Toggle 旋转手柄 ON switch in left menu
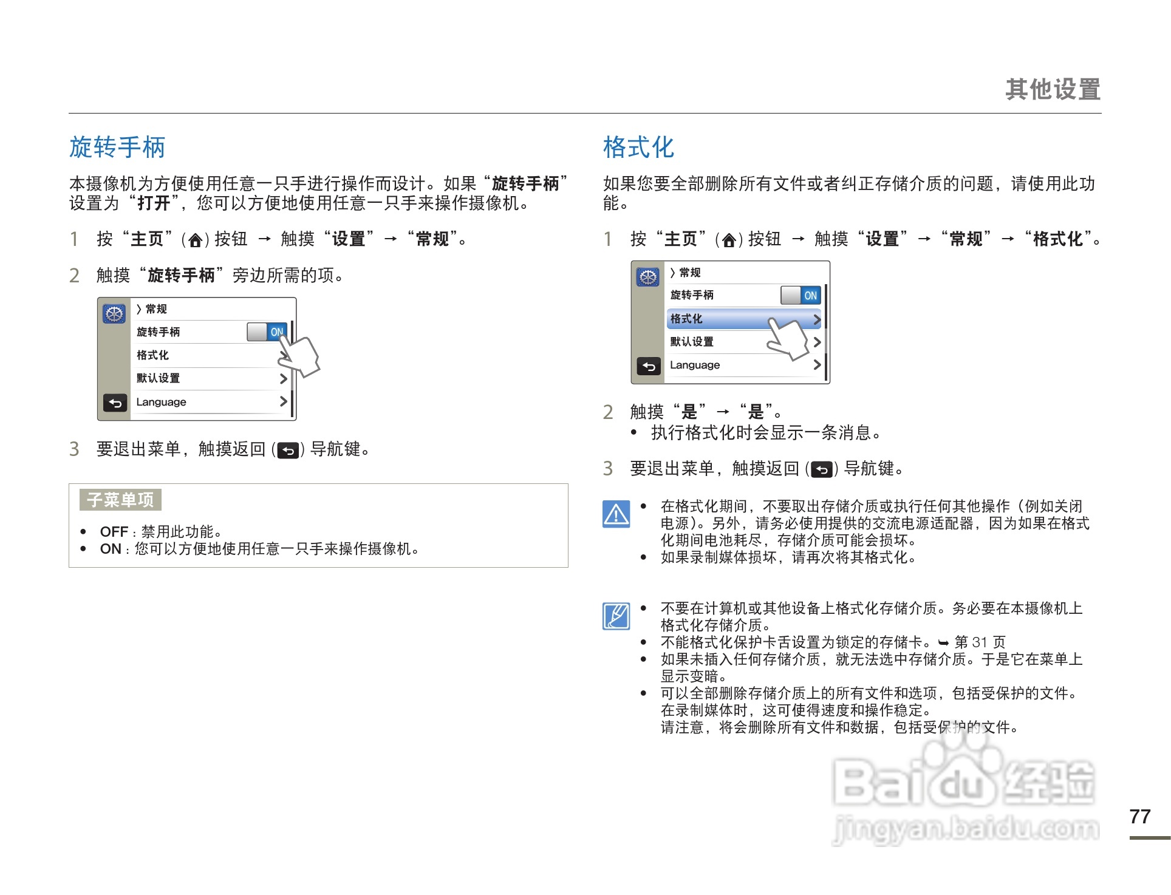The width and height of the screenshot is (1171, 895). point(267,332)
